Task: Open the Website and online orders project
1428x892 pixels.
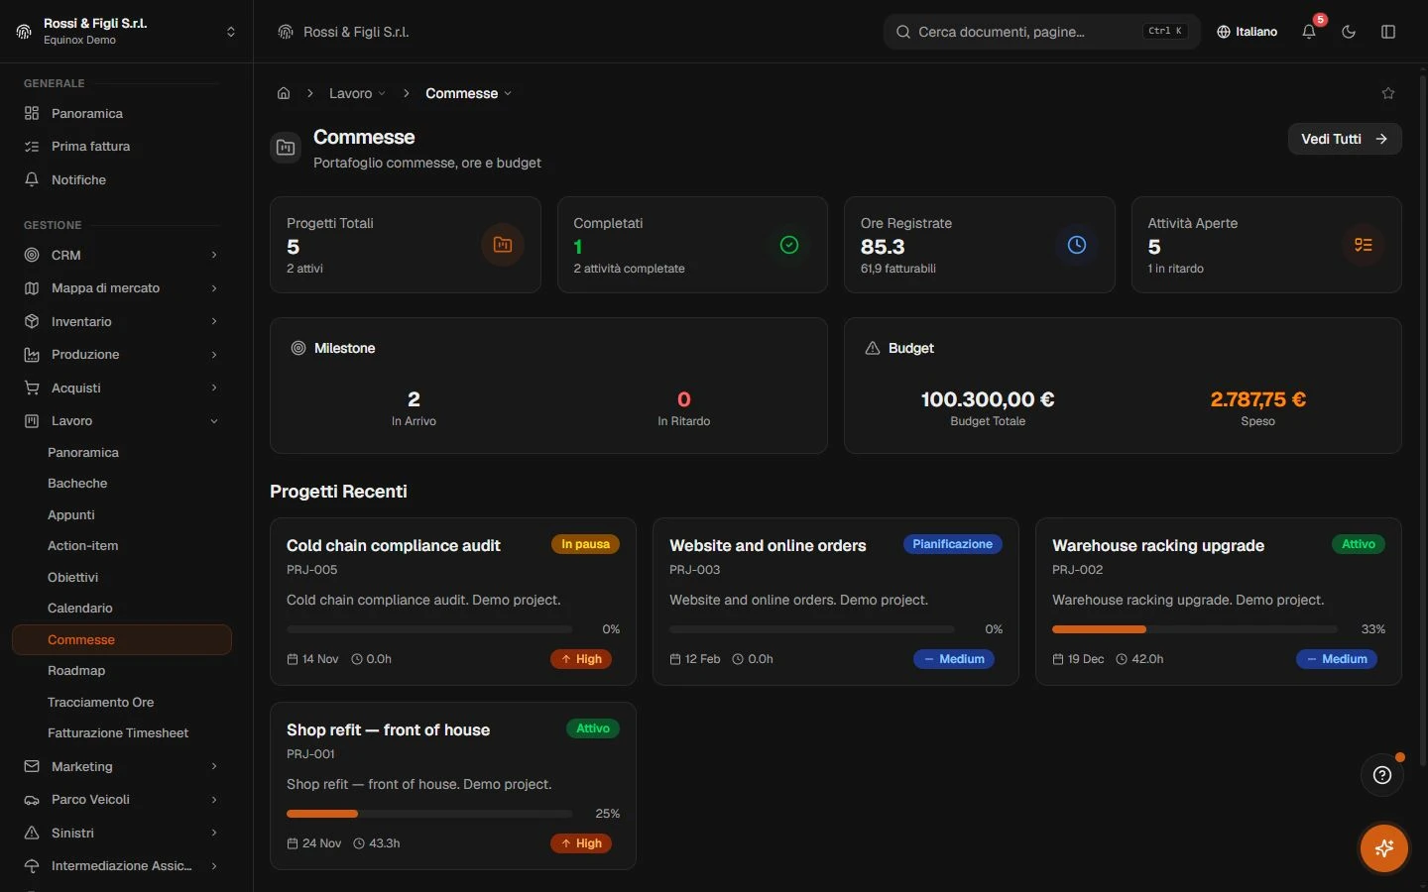Action: (836, 602)
